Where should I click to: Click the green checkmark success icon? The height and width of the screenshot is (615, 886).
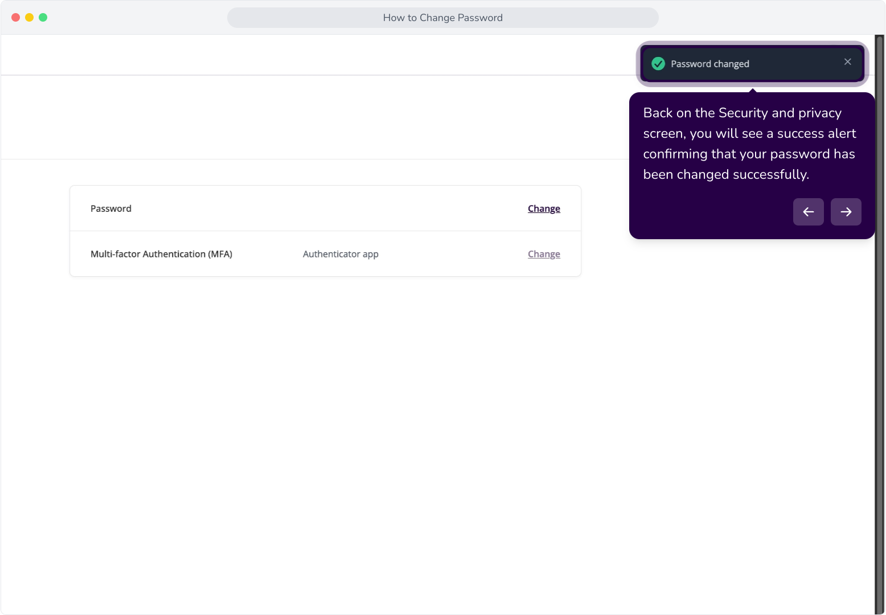(658, 64)
